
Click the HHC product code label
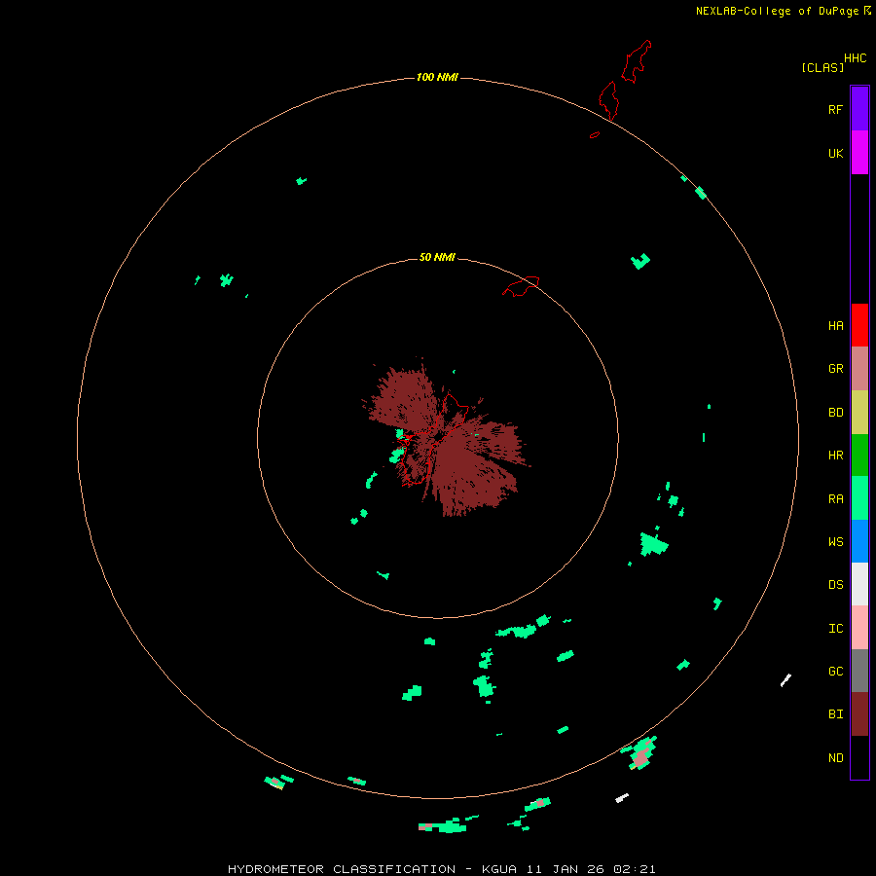coord(855,58)
